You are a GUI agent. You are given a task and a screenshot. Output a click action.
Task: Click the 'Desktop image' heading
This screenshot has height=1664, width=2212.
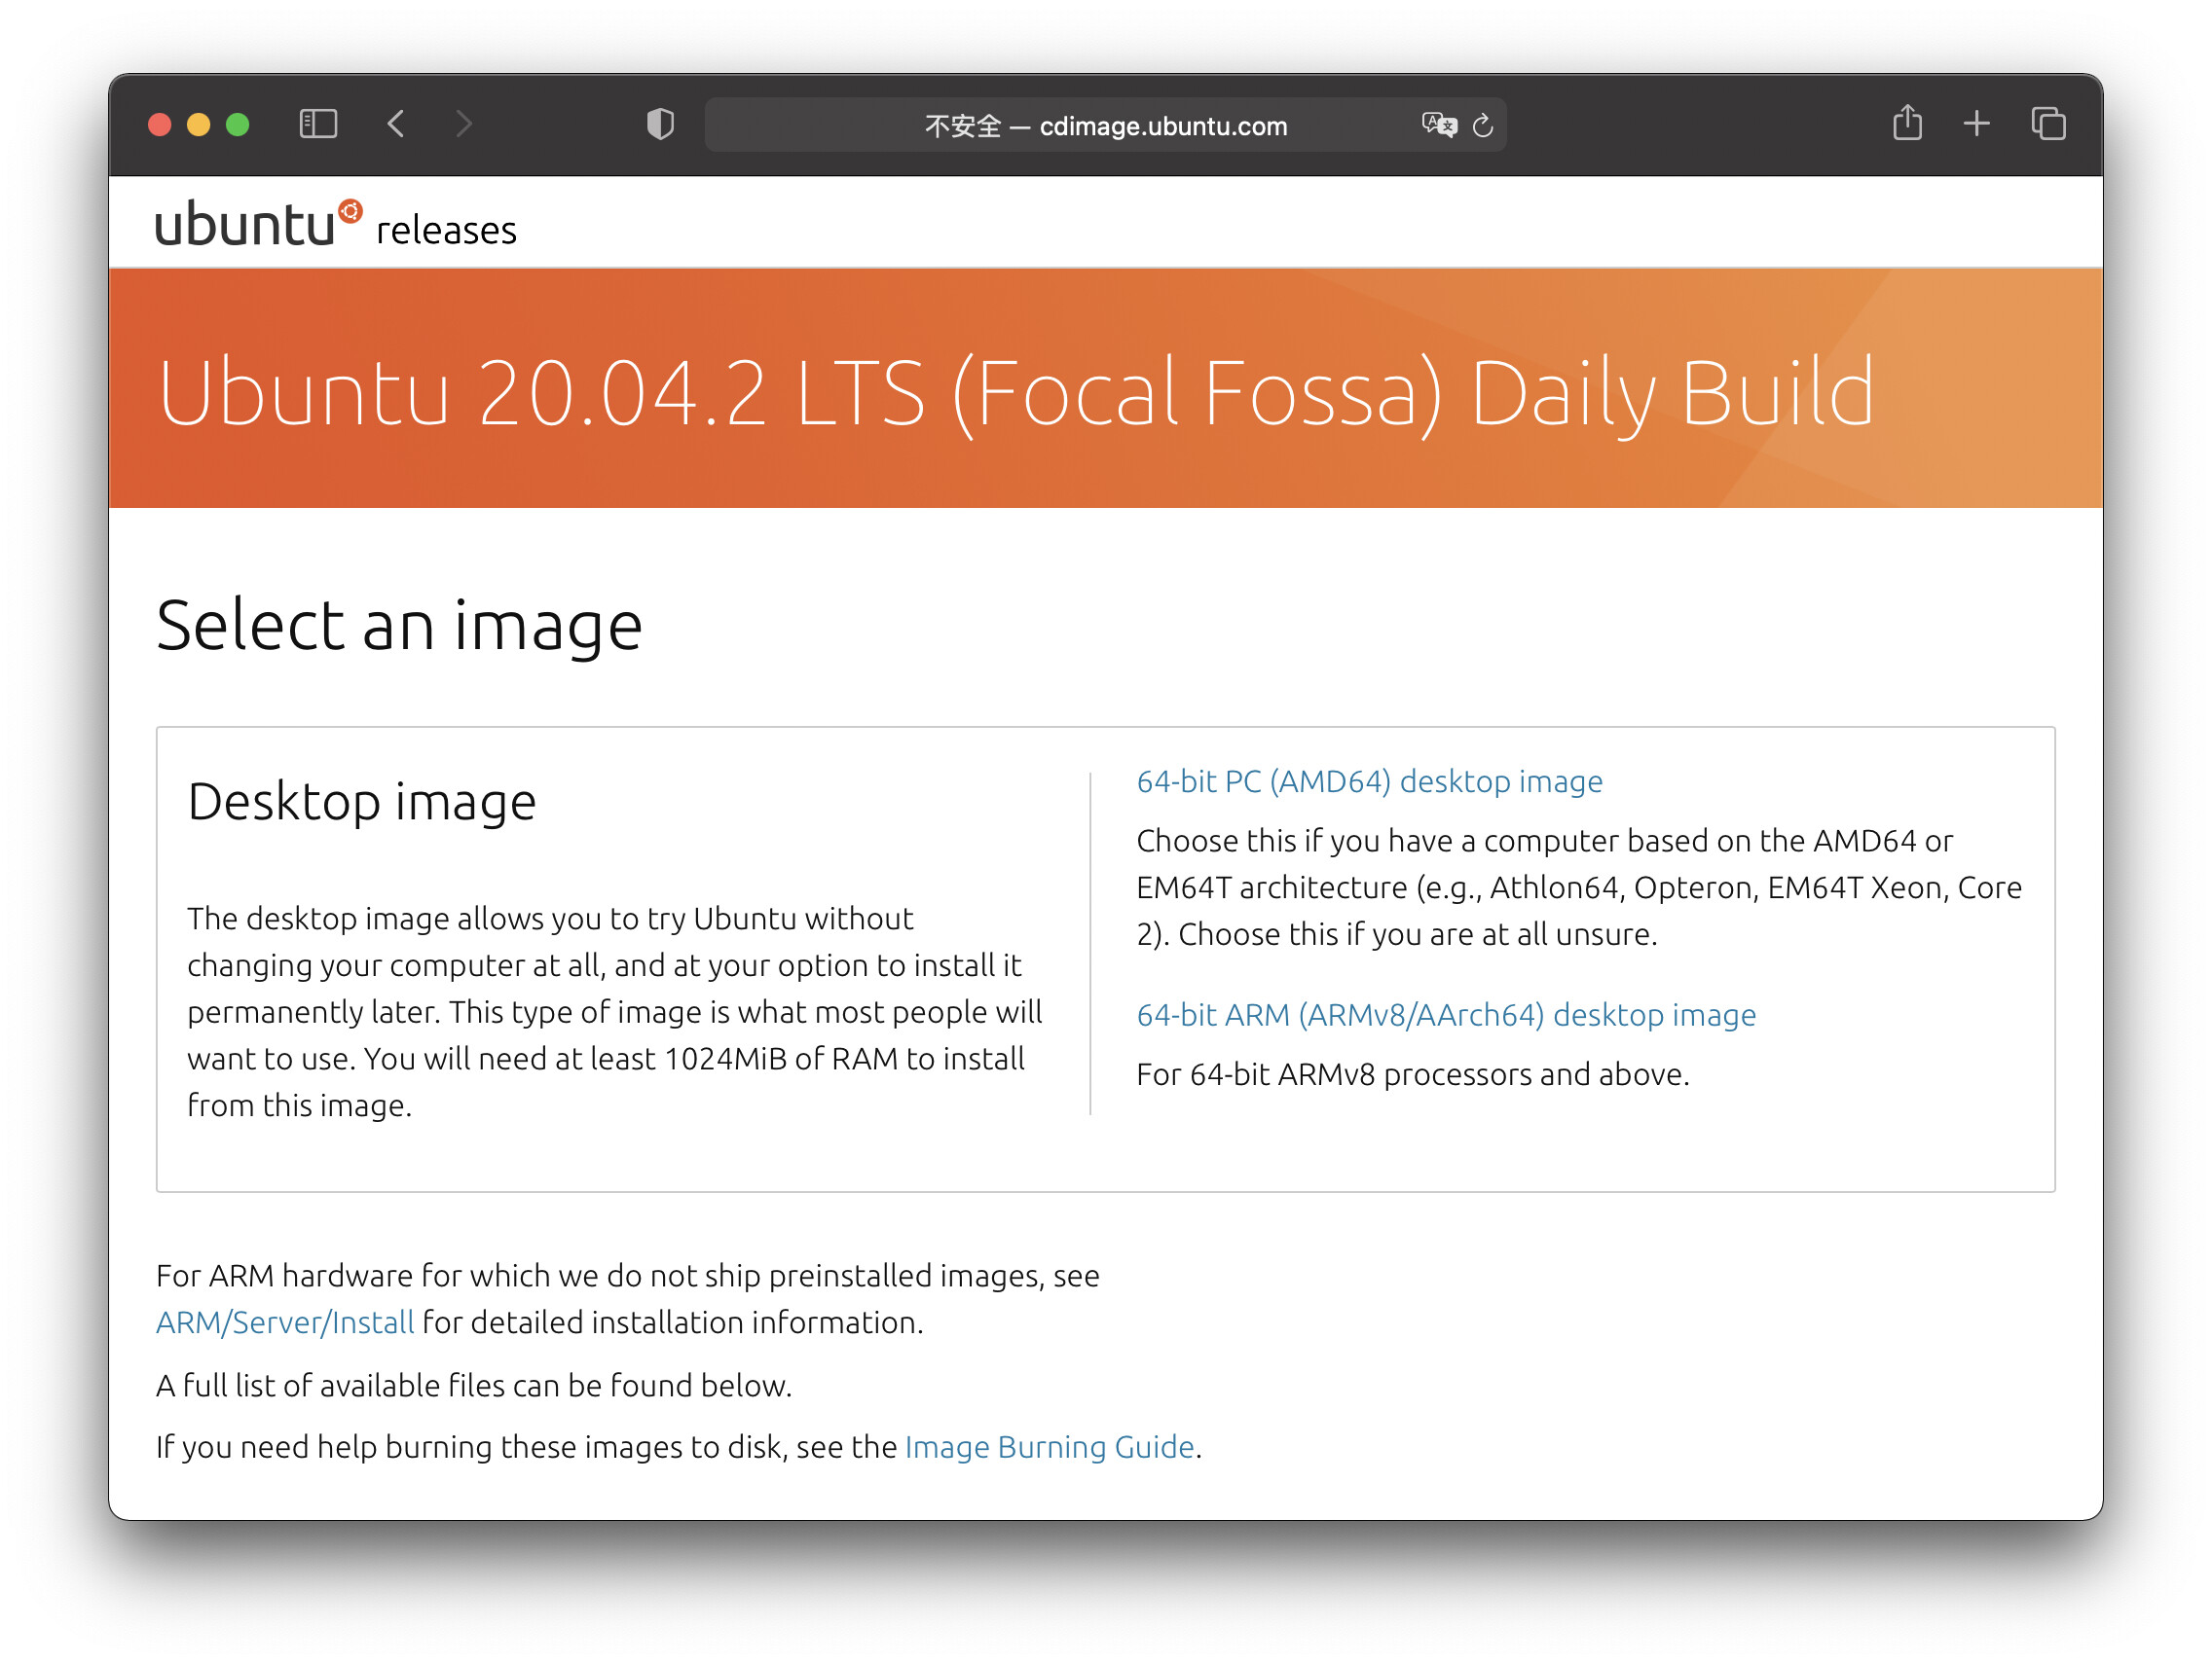[x=362, y=802]
